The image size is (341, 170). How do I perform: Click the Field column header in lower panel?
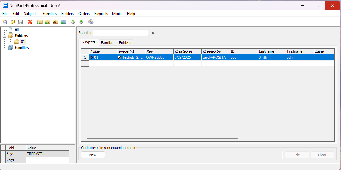click(x=16, y=148)
